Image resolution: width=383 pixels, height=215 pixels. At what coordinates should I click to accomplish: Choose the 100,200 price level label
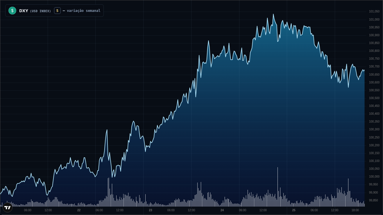pyautogui.click(x=374, y=145)
